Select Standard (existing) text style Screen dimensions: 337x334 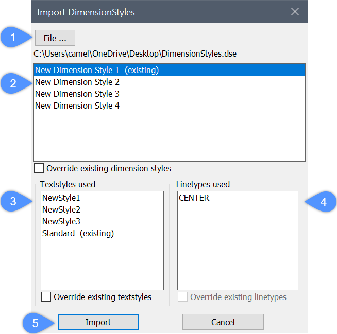(x=78, y=233)
